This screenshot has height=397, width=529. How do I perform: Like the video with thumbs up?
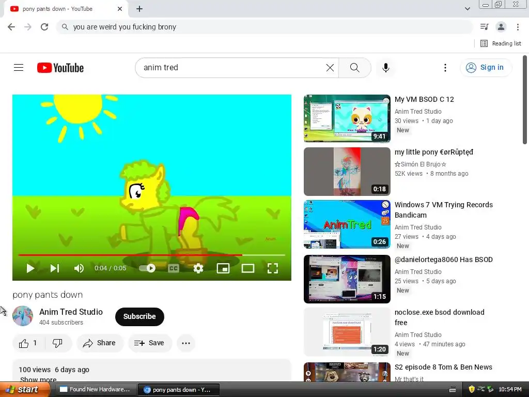point(28,343)
